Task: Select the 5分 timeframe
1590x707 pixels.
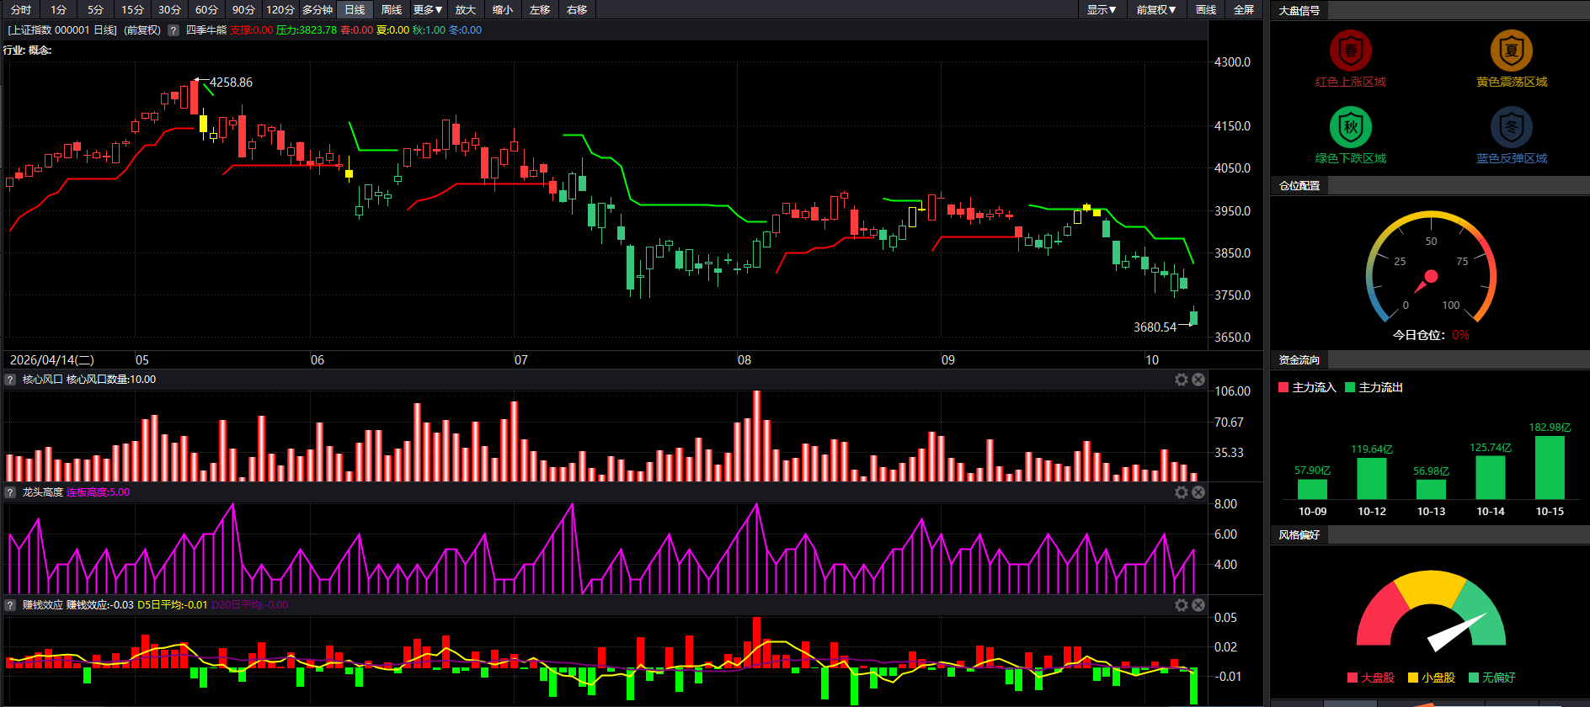Action: (95, 9)
